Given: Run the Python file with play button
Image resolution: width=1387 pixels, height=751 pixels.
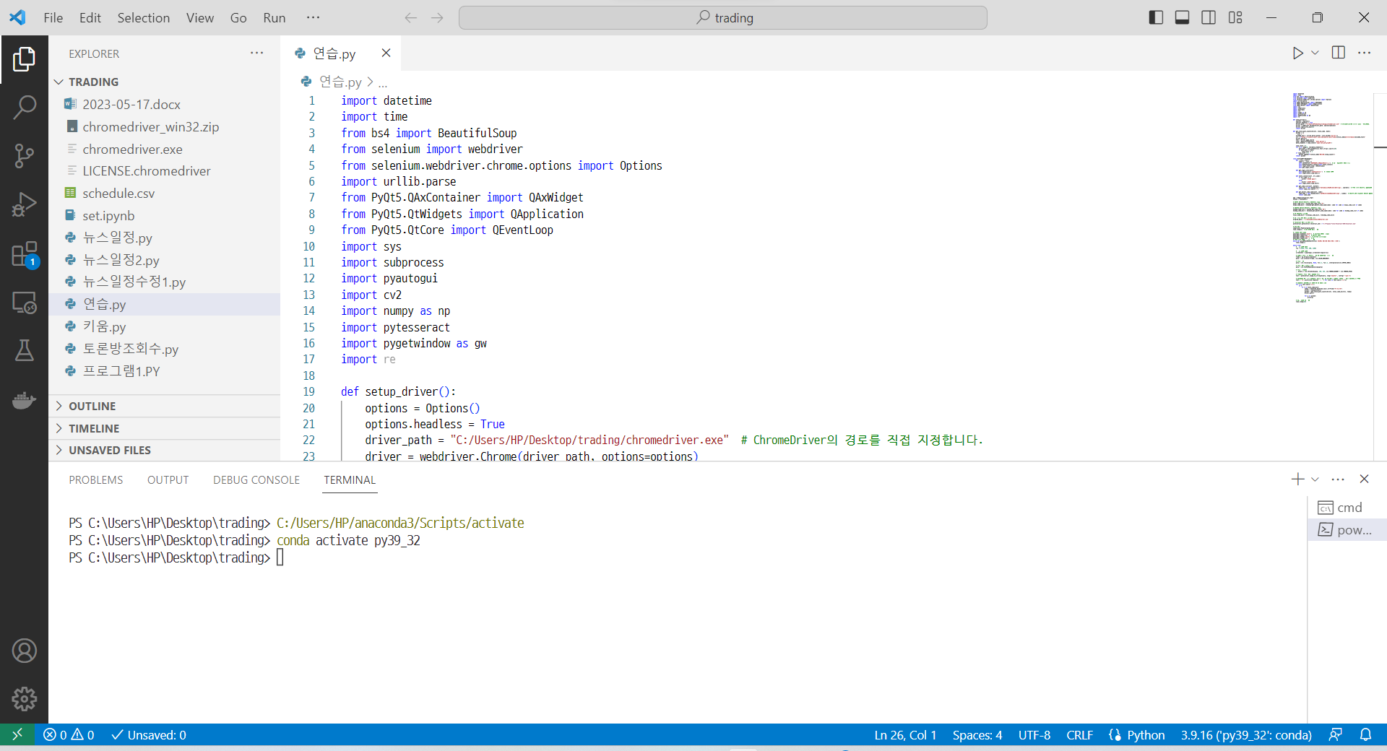Looking at the screenshot, I should [1297, 53].
